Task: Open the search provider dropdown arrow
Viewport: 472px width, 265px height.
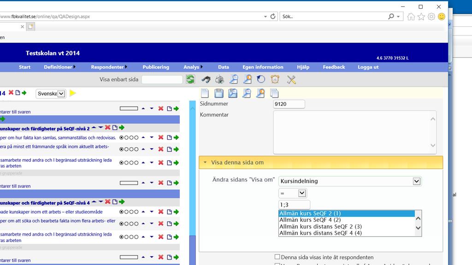Action: point(398,17)
